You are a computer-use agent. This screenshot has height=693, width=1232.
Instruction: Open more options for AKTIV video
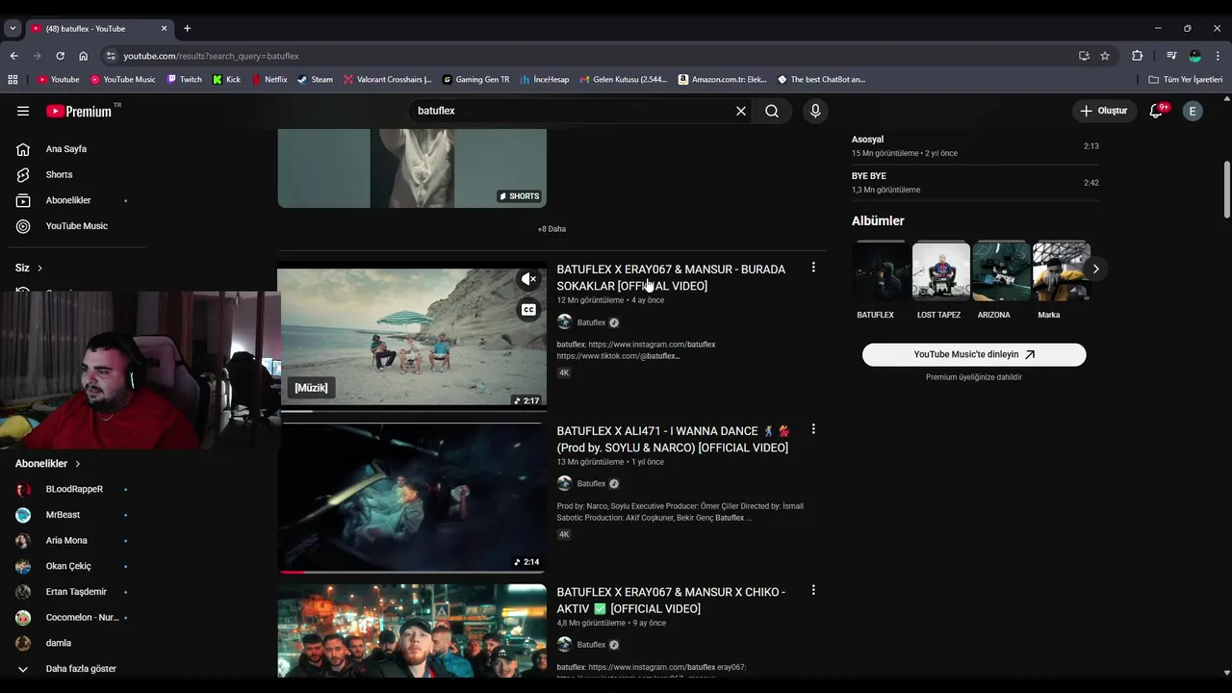[x=813, y=590]
